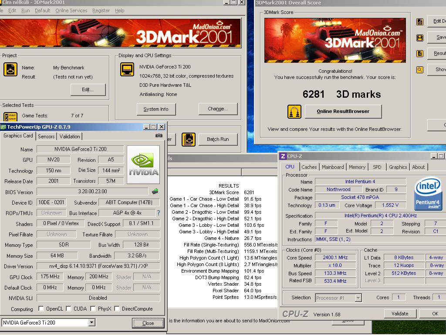
Task: Open the Processor #1 selection dropdown
Action: pyautogui.click(x=358, y=298)
